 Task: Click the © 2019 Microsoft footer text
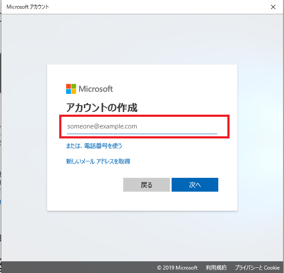point(177,267)
